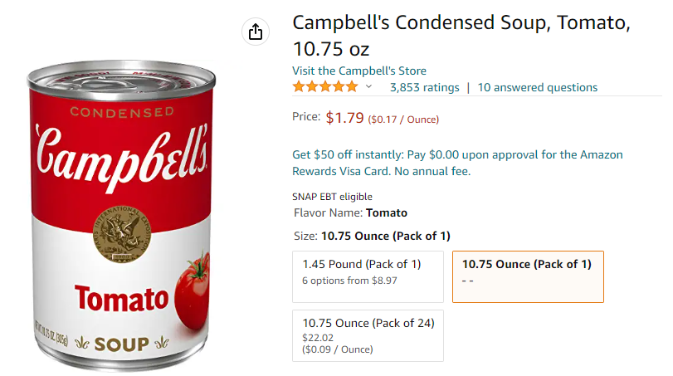The width and height of the screenshot is (673, 376).
Task: Open the 3,853 ratings link
Action: coord(424,87)
